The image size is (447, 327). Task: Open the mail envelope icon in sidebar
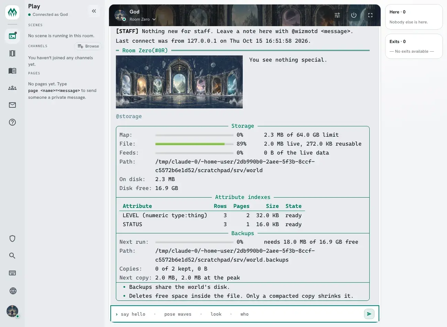[x=12, y=105]
